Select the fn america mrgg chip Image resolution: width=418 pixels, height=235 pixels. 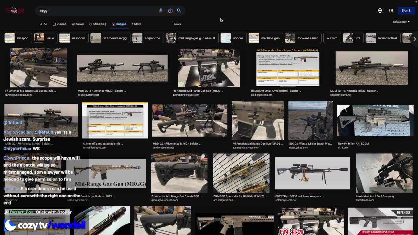point(110,38)
